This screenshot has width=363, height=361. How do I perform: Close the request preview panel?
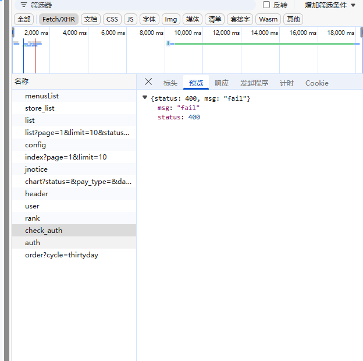pos(148,82)
